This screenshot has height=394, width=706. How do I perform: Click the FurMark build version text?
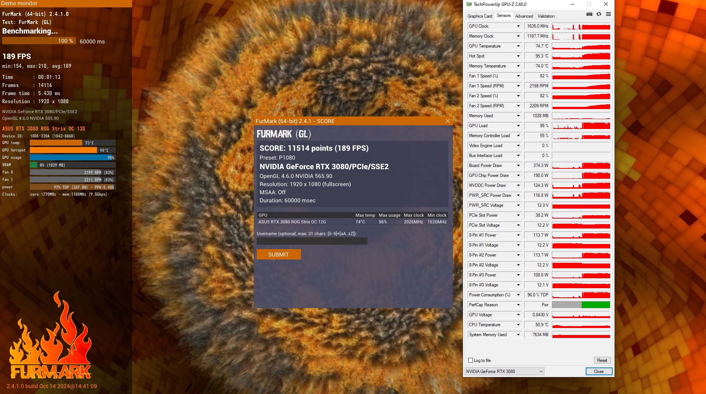(x=52, y=386)
